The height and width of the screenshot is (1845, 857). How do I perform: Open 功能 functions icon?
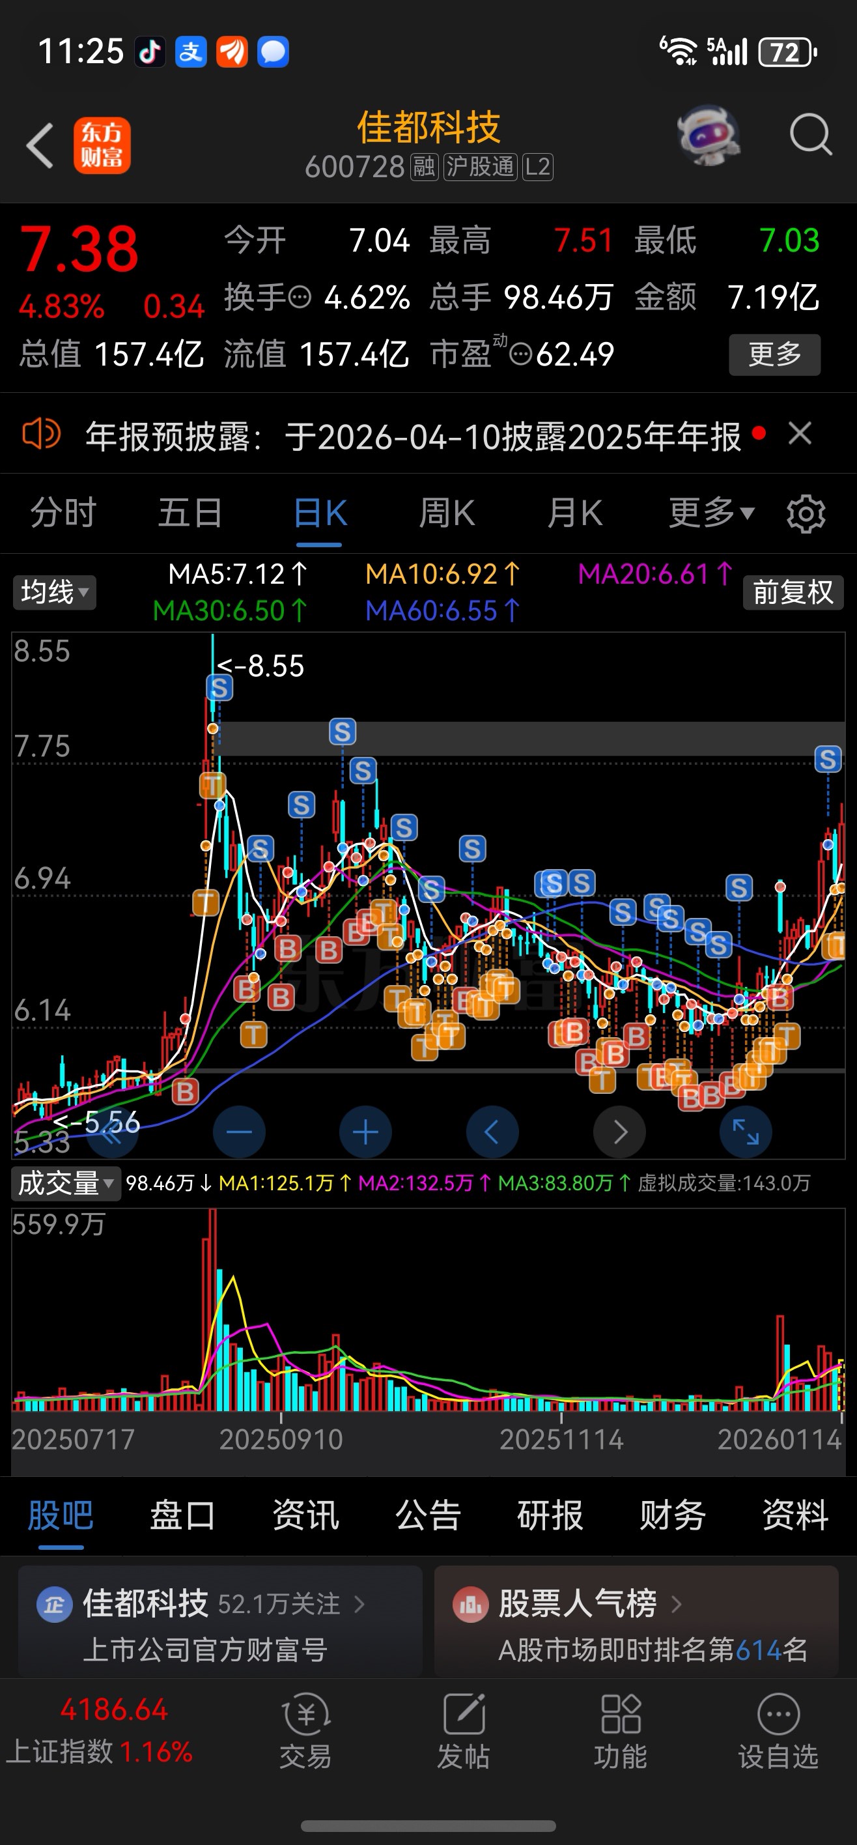621,1730
